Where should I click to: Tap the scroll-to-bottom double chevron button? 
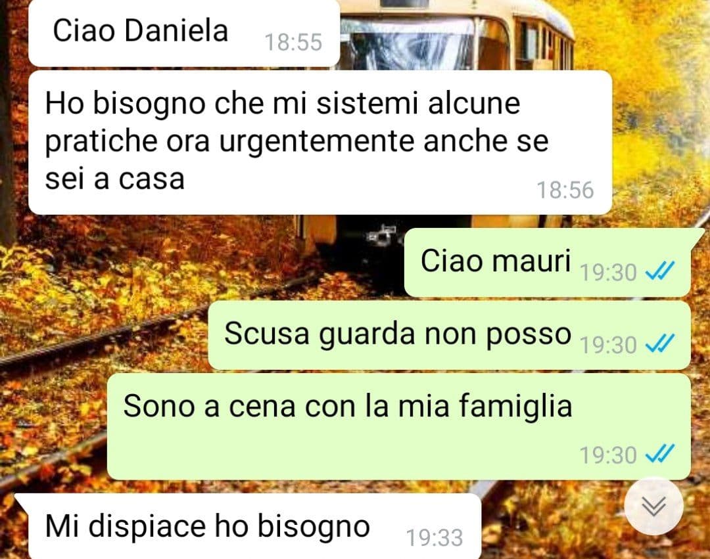(653, 506)
